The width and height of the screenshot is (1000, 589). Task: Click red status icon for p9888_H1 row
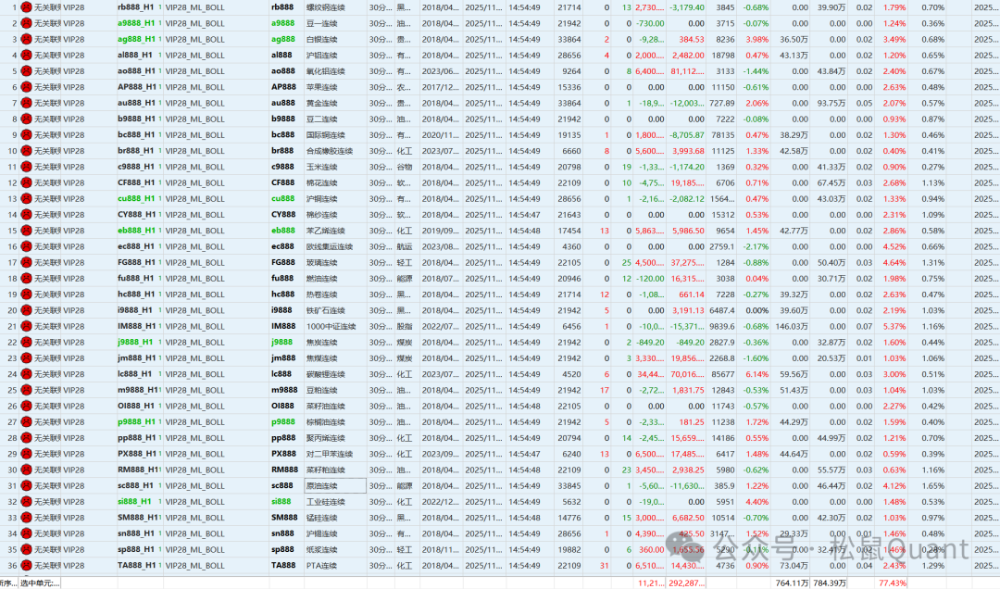tap(26, 422)
